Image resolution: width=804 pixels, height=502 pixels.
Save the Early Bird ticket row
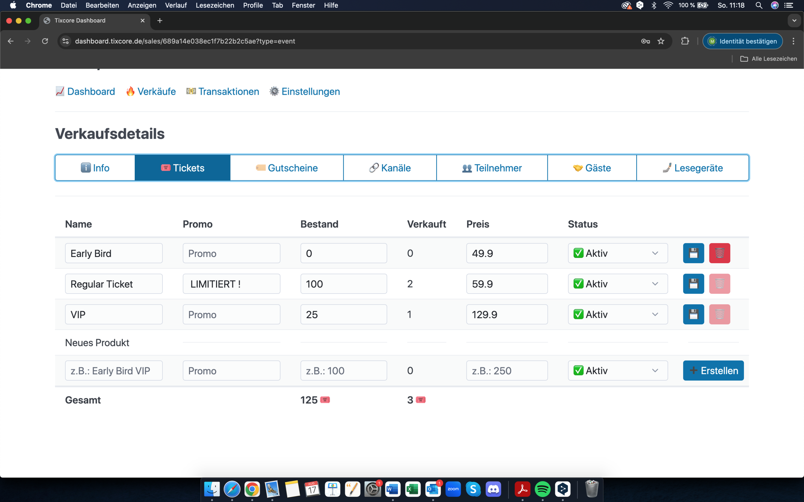point(693,253)
